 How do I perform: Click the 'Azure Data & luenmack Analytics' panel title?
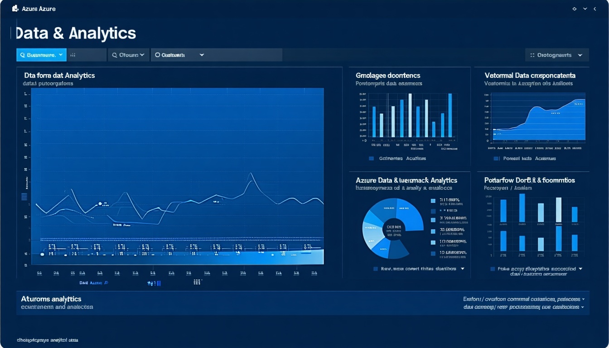coord(406,180)
